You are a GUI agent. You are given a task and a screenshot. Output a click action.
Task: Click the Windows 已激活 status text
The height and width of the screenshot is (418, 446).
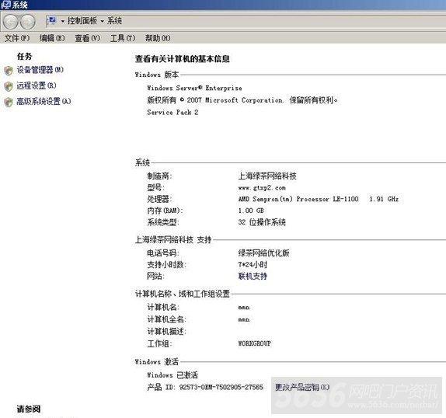[172, 375]
